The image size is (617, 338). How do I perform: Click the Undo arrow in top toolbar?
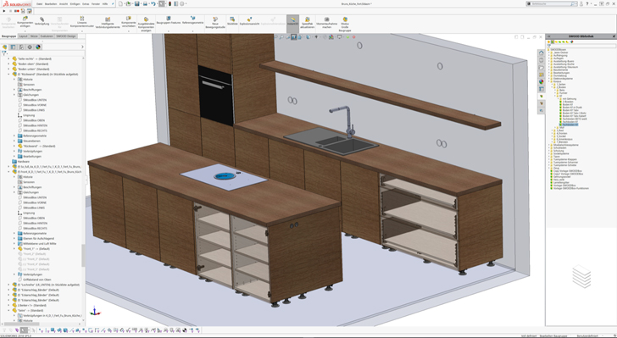coord(153,4)
